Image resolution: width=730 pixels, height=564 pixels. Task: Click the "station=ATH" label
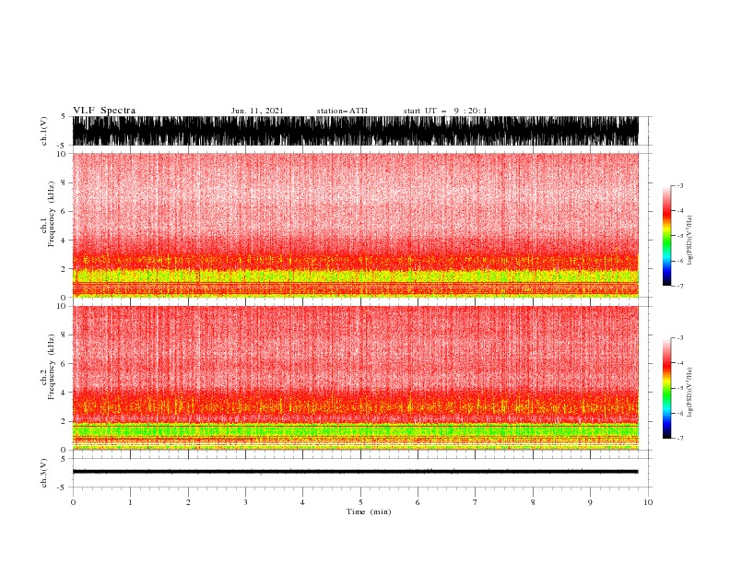(342, 111)
